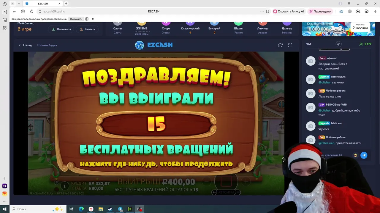Viewport: 380px width, 213px height.
Task: Send chat message with blue send button
Action: tap(364, 155)
